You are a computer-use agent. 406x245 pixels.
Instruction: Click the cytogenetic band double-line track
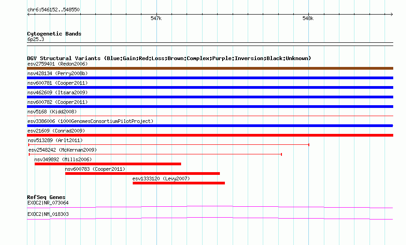[x=210, y=44]
